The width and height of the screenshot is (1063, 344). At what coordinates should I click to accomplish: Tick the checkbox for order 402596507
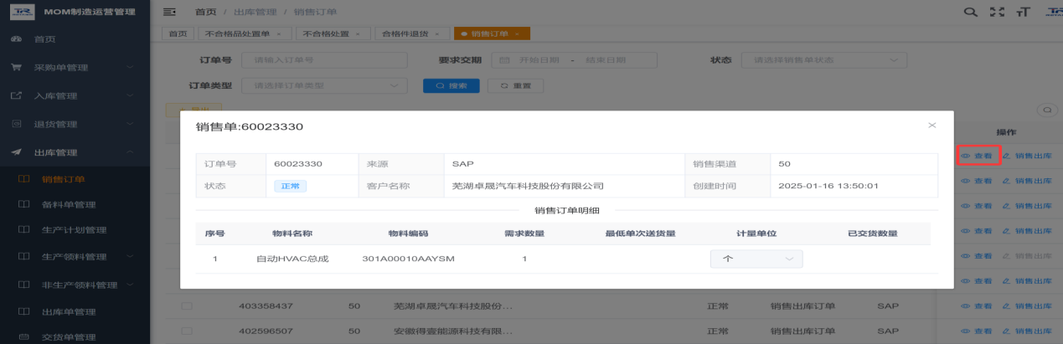(x=186, y=331)
